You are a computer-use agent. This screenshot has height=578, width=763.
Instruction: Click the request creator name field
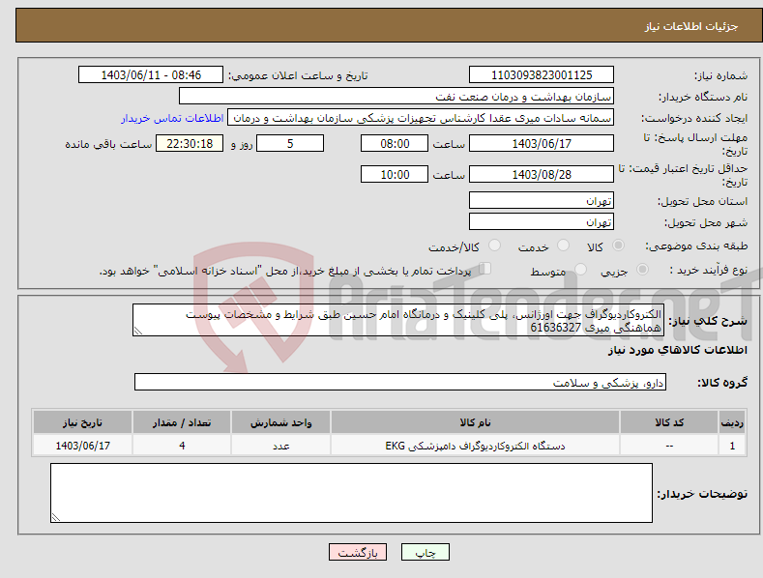pos(421,118)
